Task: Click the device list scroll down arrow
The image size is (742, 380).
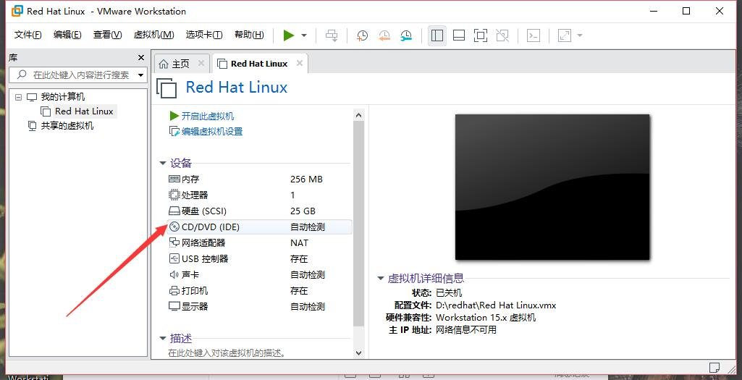Action: tap(359, 353)
